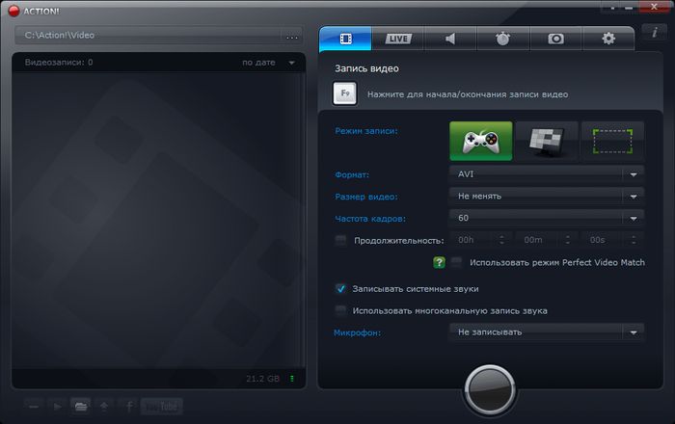
Task: Open the LIVE streaming tab
Action: click(397, 39)
